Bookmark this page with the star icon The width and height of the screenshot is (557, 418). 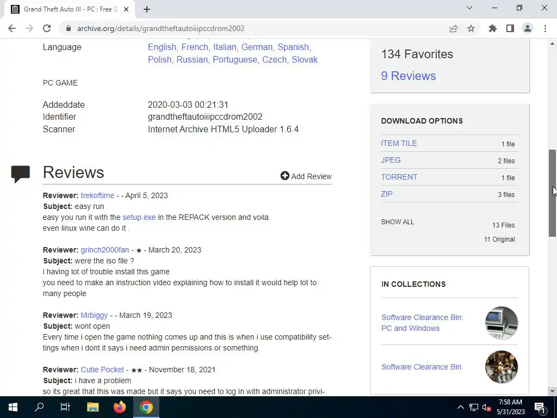(471, 28)
